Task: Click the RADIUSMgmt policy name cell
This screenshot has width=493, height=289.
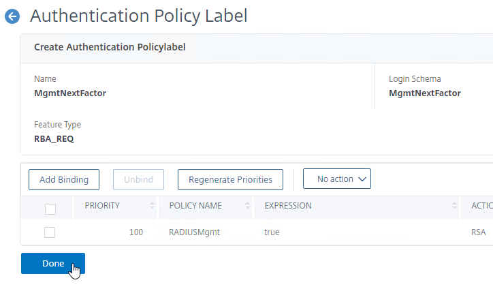Action: pyautogui.click(x=194, y=232)
